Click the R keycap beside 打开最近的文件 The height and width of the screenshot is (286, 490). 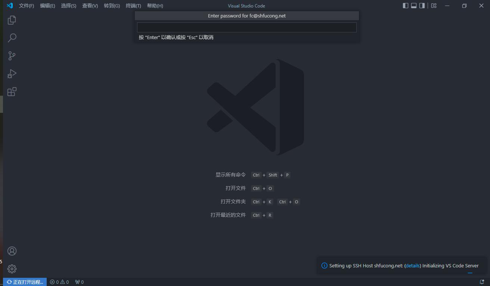(270, 215)
